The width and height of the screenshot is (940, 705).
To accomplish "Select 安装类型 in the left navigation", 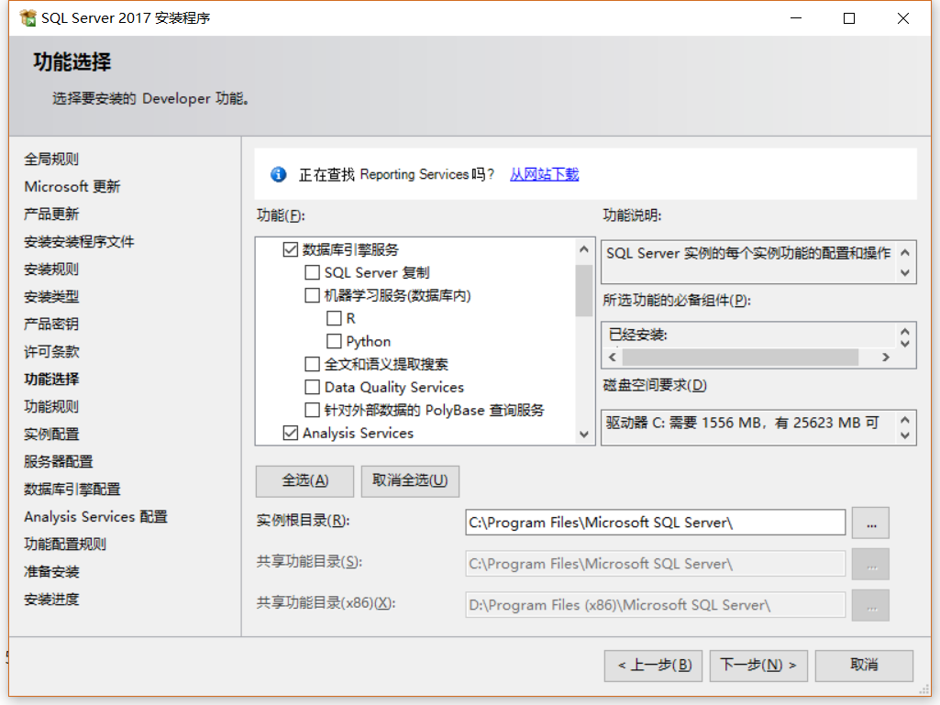I will tap(49, 296).
